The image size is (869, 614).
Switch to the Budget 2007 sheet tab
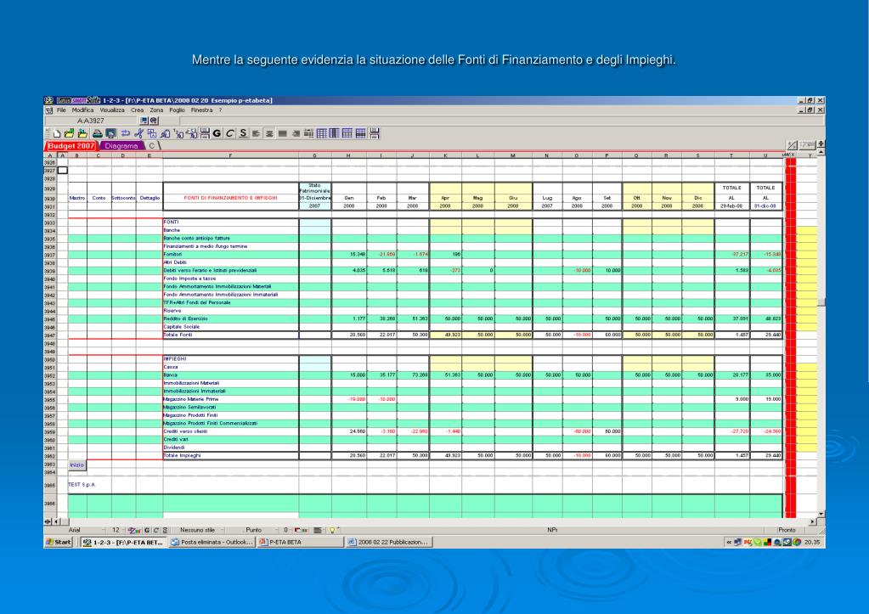71,146
